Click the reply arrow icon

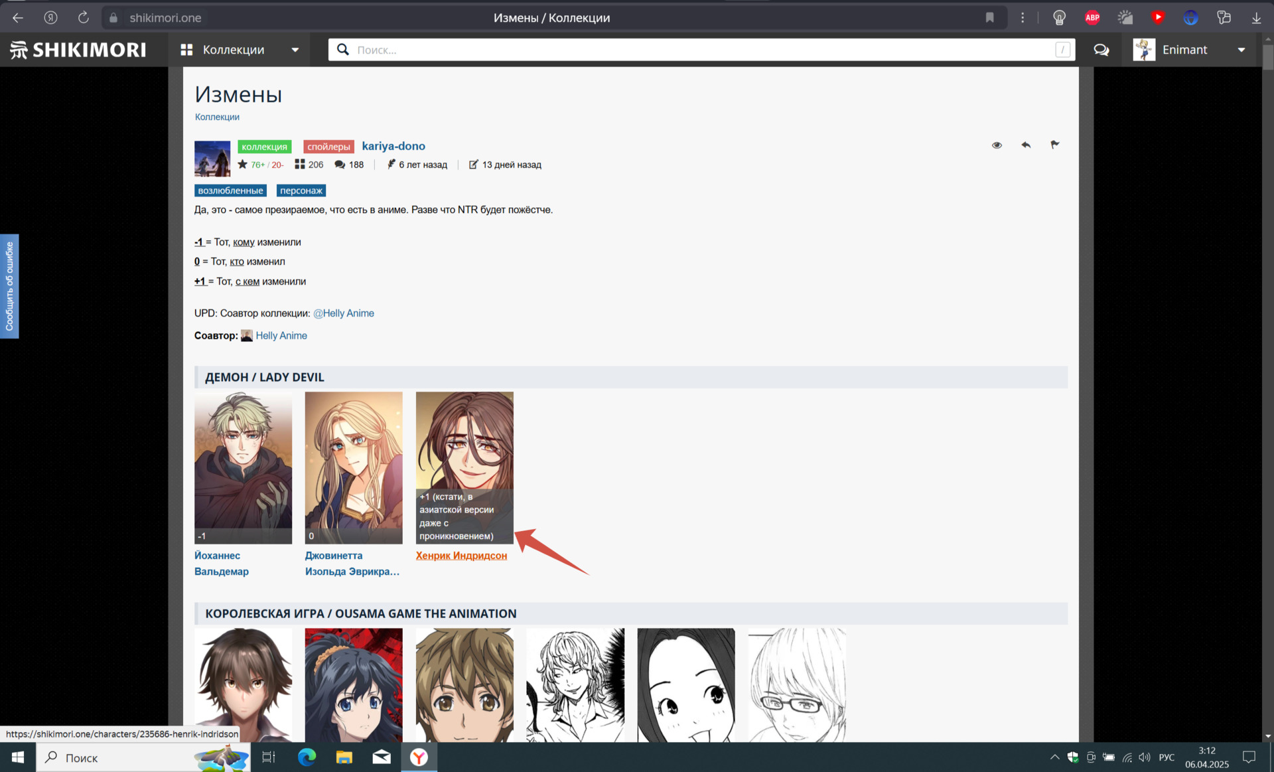(1026, 145)
